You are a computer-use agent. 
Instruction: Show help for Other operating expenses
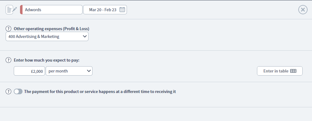tap(8, 29)
